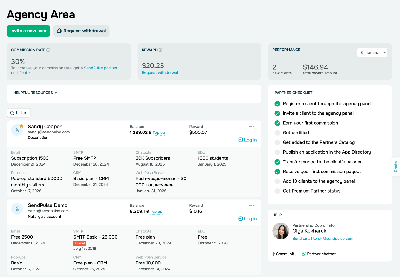Viewport: 400px width, 277px height.
Task: Open the Facebook Community link
Action: pos(284,254)
